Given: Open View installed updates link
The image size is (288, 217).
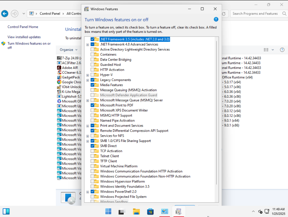Looking at the screenshot, I should [24, 37].
